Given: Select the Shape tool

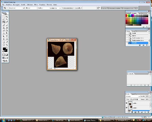Looking at the screenshot, I should [7, 39].
